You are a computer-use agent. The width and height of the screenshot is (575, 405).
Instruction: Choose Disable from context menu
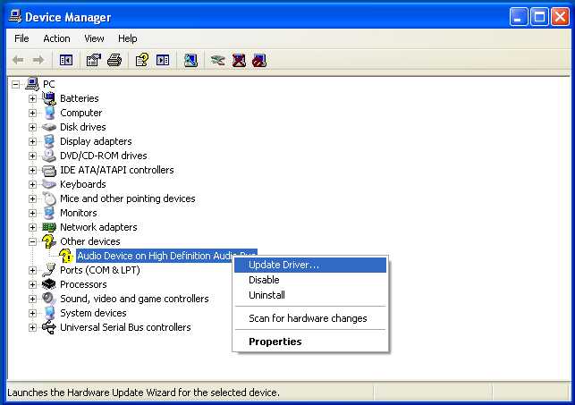coord(310,280)
